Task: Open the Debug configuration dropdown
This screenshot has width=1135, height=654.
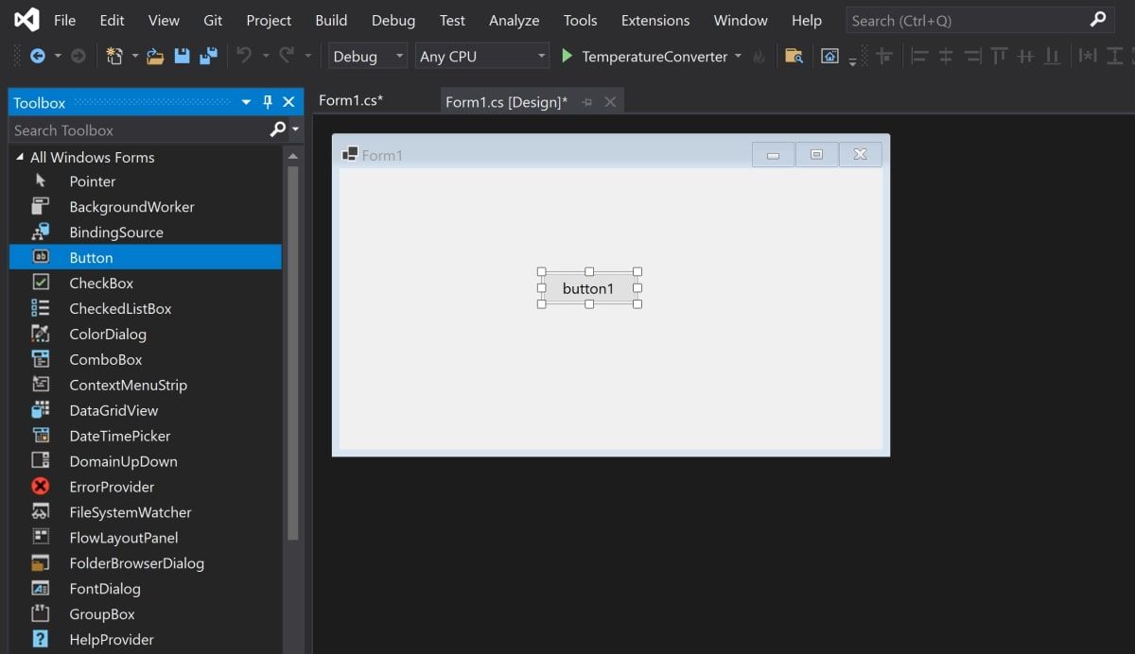Action: coord(367,56)
